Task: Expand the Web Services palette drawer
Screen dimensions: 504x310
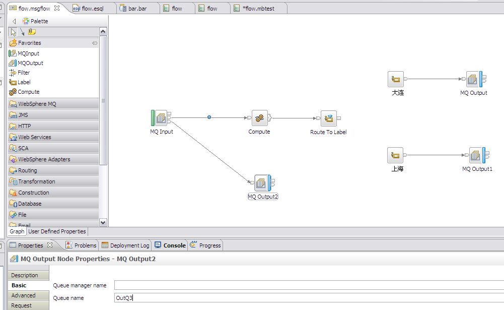Action: click(53, 137)
